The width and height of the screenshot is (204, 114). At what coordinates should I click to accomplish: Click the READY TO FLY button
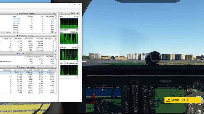pos(183,100)
